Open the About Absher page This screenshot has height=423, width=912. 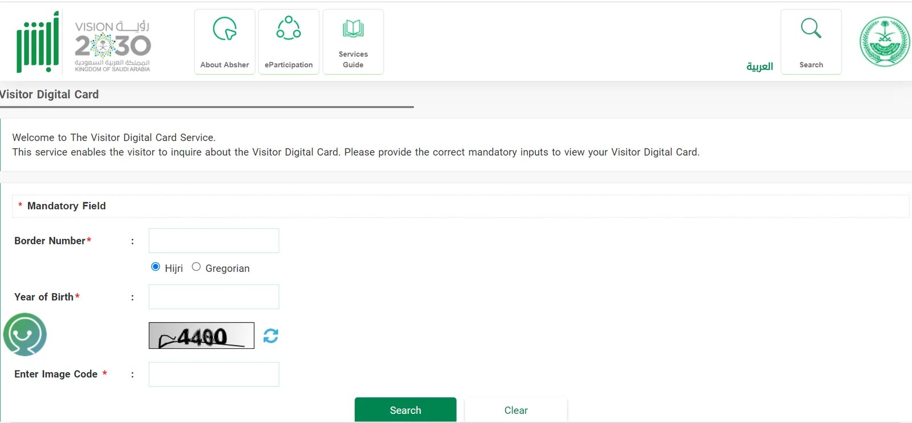point(224,41)
